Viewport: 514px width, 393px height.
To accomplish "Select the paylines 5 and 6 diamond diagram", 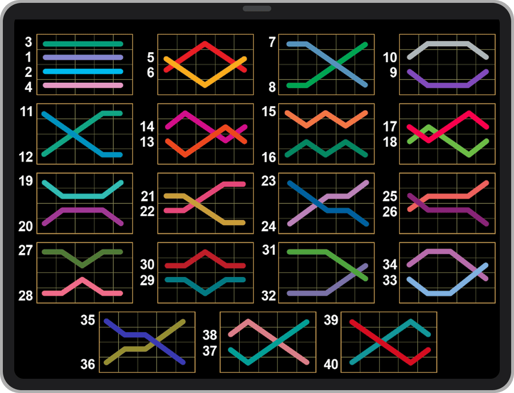I will click(x=205, y=65).
